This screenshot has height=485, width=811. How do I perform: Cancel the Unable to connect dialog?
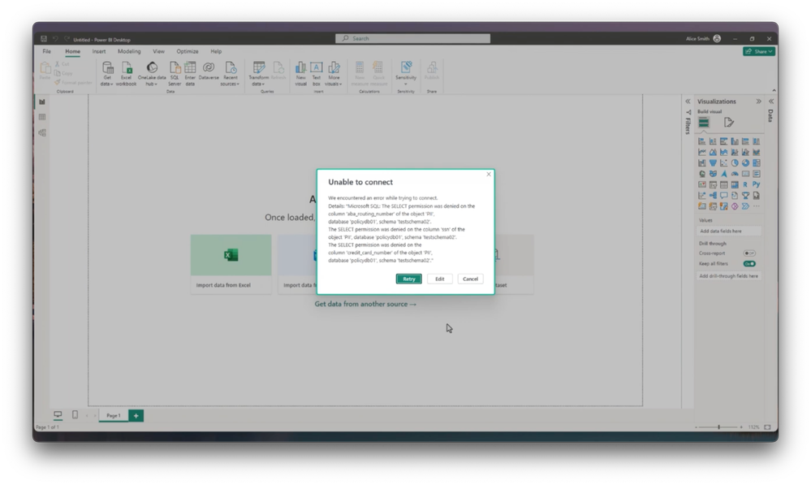470,279
